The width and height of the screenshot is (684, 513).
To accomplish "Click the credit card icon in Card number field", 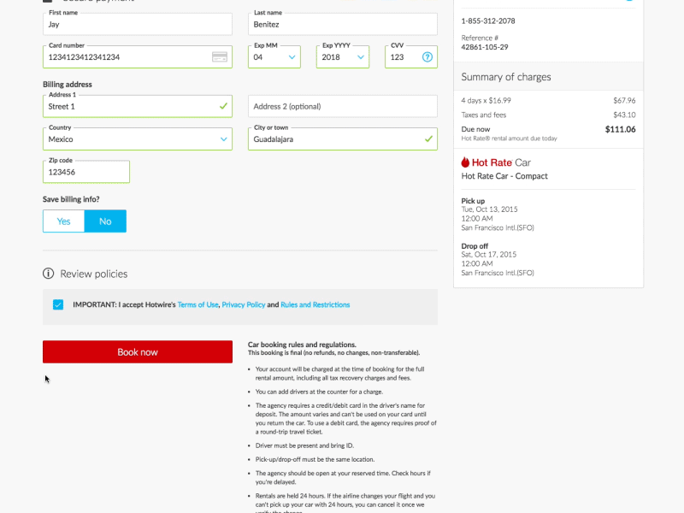I will click(220, 56).
